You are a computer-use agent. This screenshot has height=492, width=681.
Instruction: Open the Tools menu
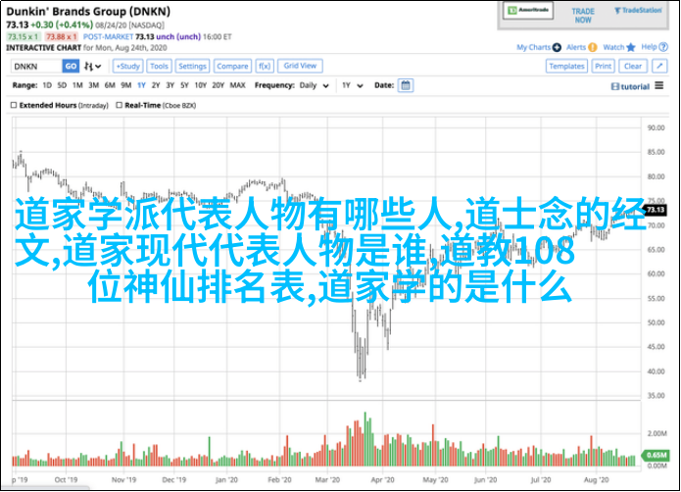click(159, 67)
